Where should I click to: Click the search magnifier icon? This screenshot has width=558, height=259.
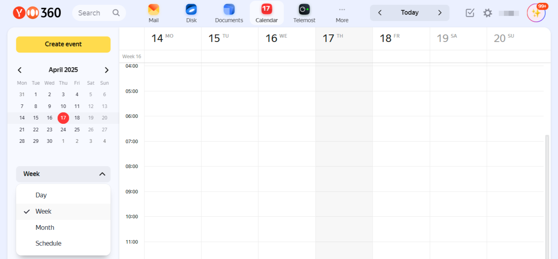pos(116,13)
